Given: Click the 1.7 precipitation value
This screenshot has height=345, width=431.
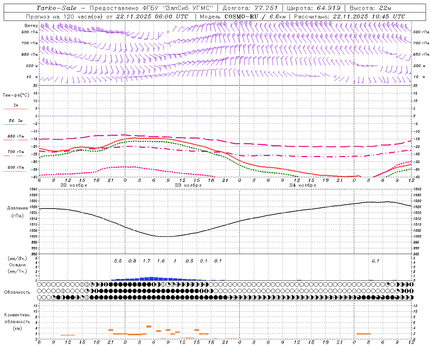Looking at the screenshot, I should click(x=146, y=261).
